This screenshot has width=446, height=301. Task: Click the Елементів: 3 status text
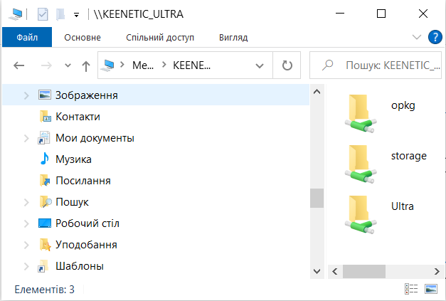point(44,290)
